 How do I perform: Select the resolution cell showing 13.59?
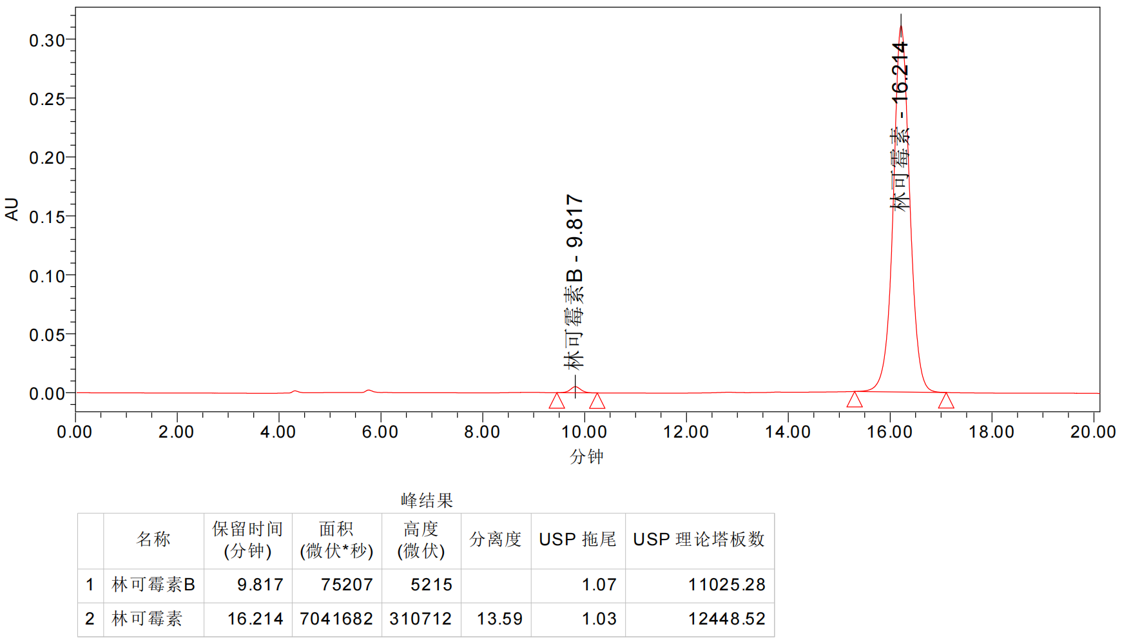pos(499,619)
